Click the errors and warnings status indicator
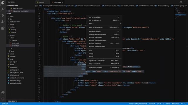 [x=5, y=104]
